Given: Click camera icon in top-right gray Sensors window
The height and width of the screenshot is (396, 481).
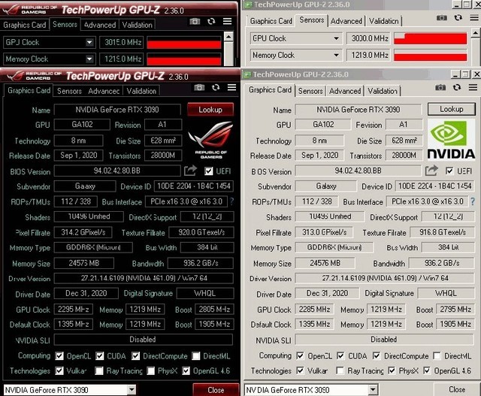Looking at the screenshot, I should (x=442, y=18).
